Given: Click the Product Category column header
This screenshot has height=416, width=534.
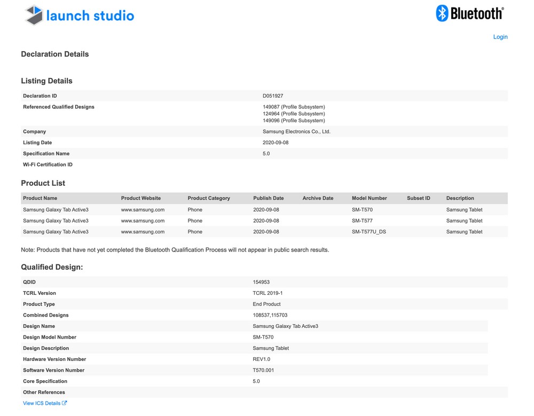Looking at the screenshot, I should (209, 198).
